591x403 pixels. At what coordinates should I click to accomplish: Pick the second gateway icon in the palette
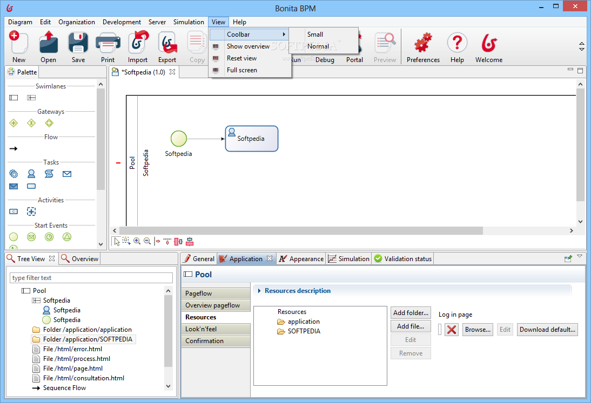(x=31, y=123)
